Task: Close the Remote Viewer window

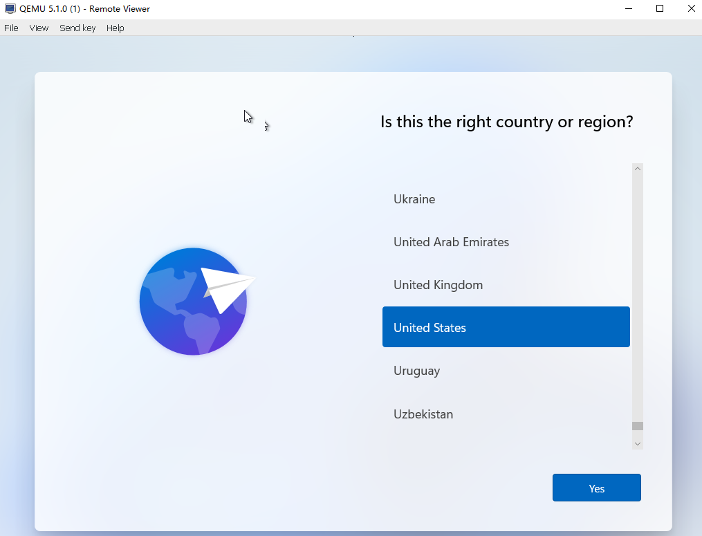Action: point(691,9)
